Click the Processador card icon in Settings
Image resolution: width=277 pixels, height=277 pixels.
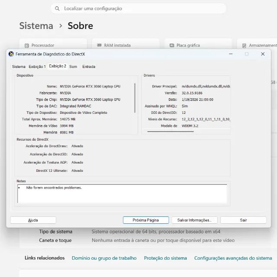(x=27, y=45)
